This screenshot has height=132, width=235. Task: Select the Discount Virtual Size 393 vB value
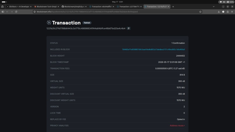[181, 94]
